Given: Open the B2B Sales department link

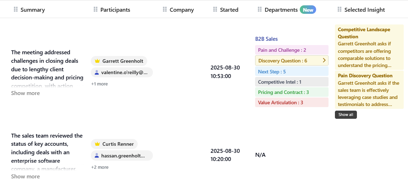Looking at the screenshot, I should [x=266, y=39].
